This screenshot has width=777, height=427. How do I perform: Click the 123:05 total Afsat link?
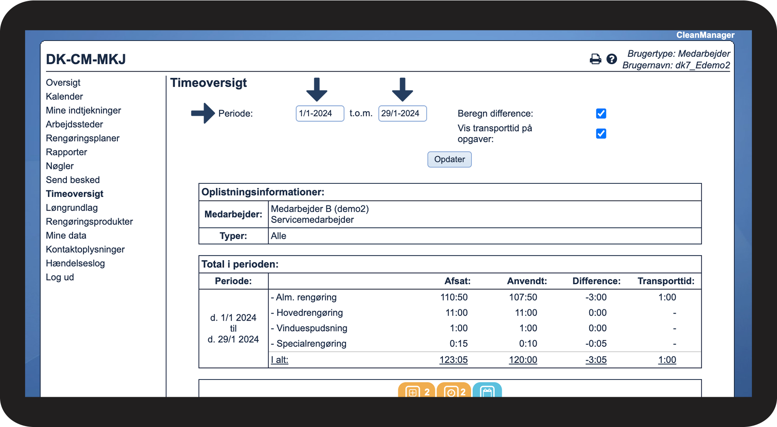coord(453,360)
